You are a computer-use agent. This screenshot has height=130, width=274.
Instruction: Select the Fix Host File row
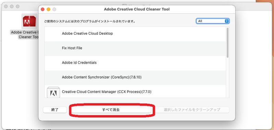[135, 49]
